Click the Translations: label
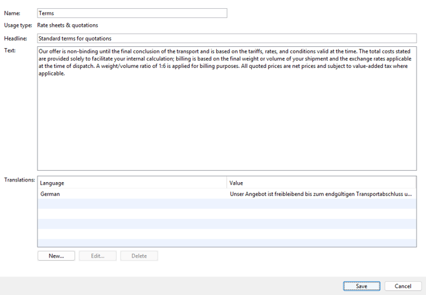This screenshot has width=426, height=295. coord(19,180)
